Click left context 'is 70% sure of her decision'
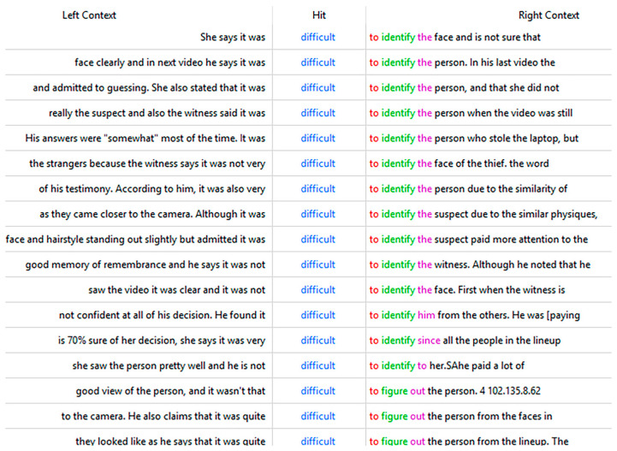 coord(117,340)
